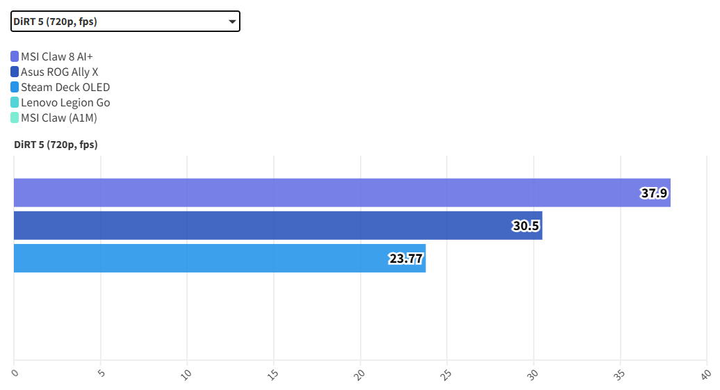Show MSI Claw (A1M) series label

point(59,117)
